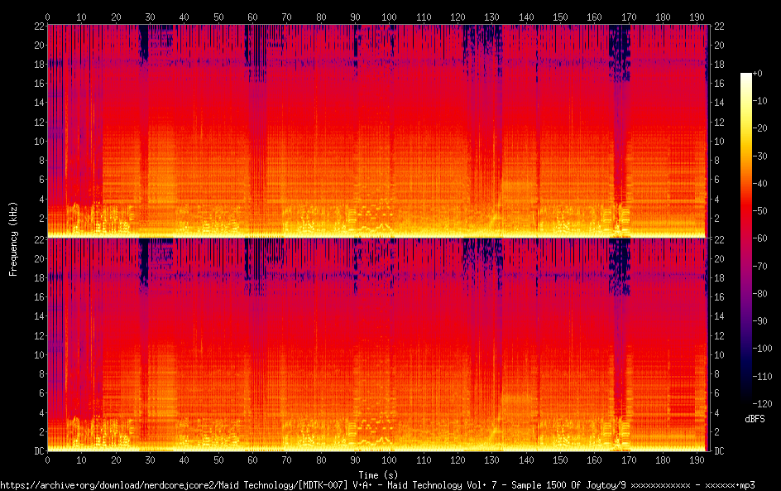Click the color scale gradient bar
Screen dimensions: 781x491
(746, 240)
